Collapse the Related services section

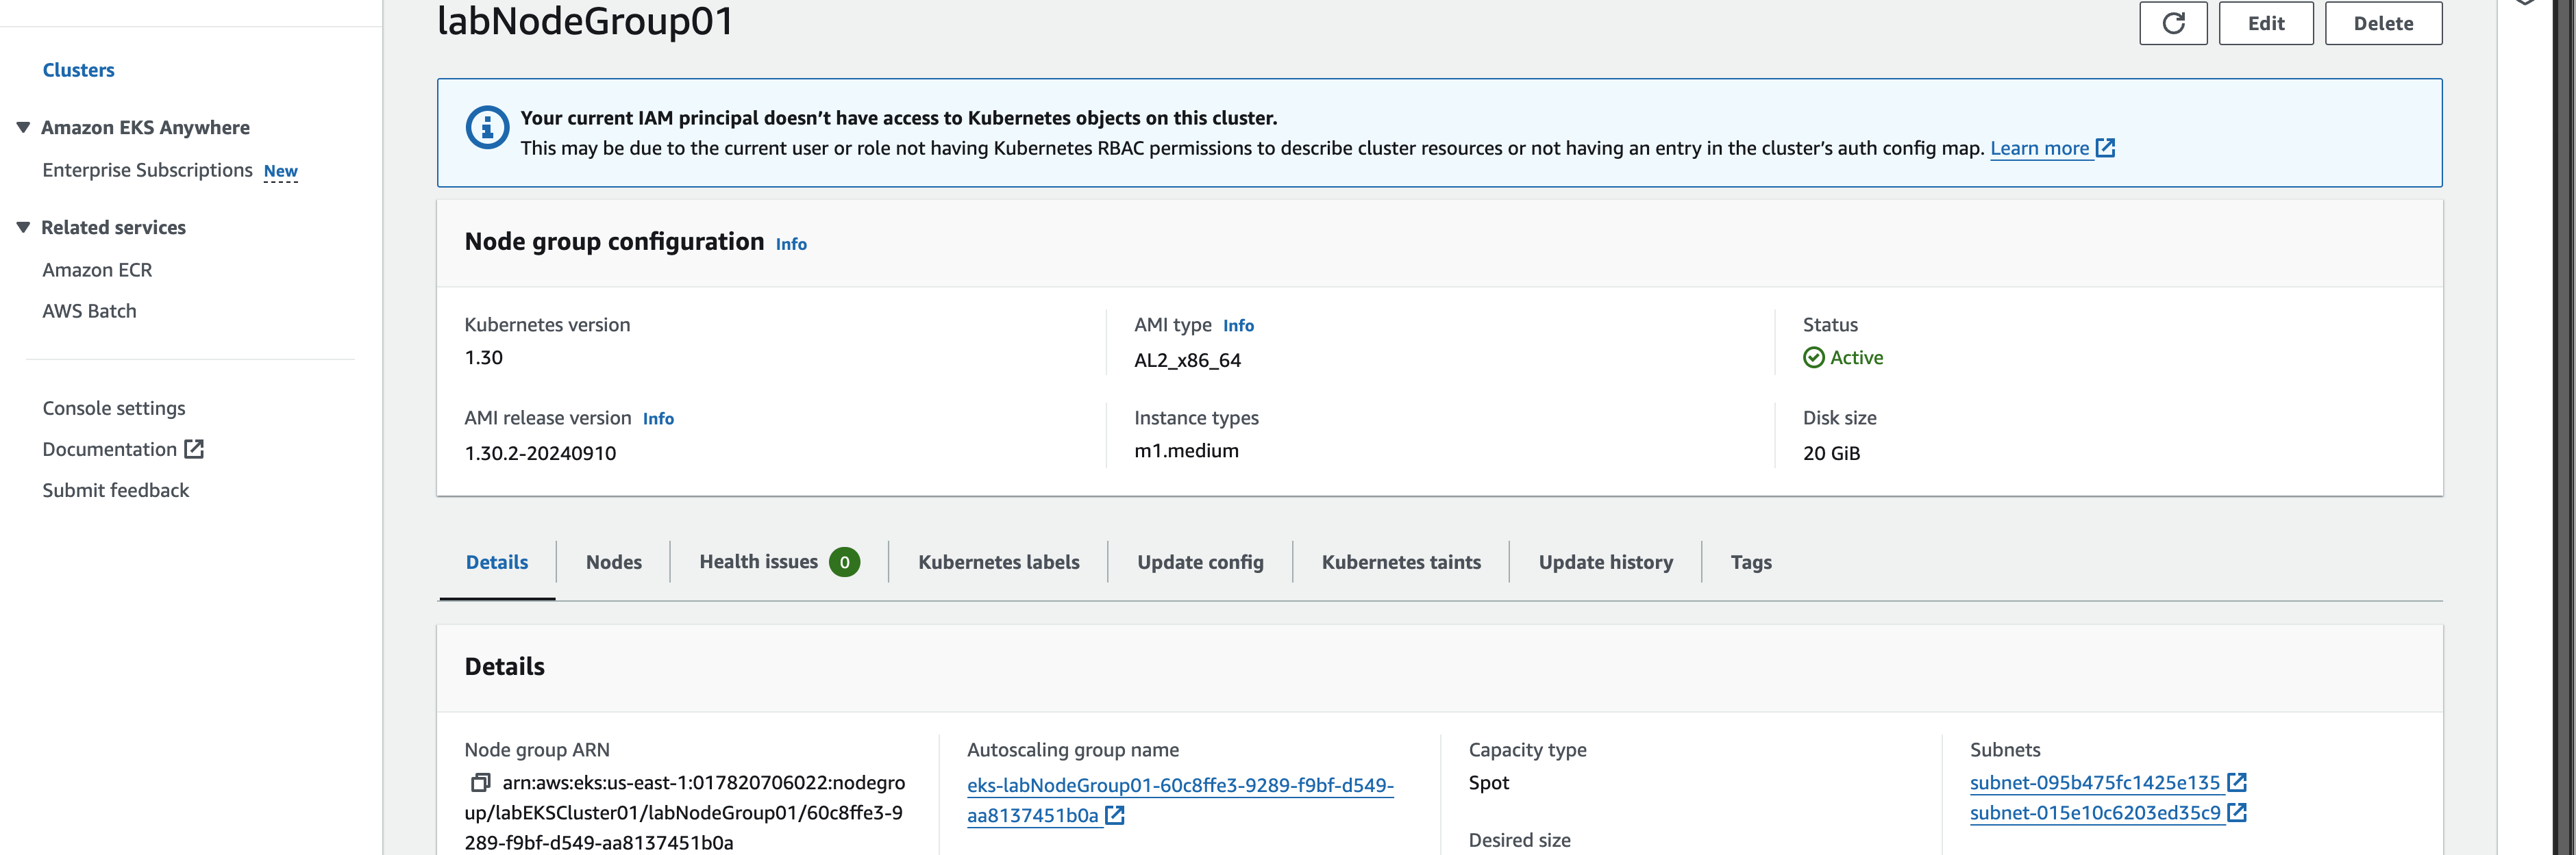[x=23, y=227]
